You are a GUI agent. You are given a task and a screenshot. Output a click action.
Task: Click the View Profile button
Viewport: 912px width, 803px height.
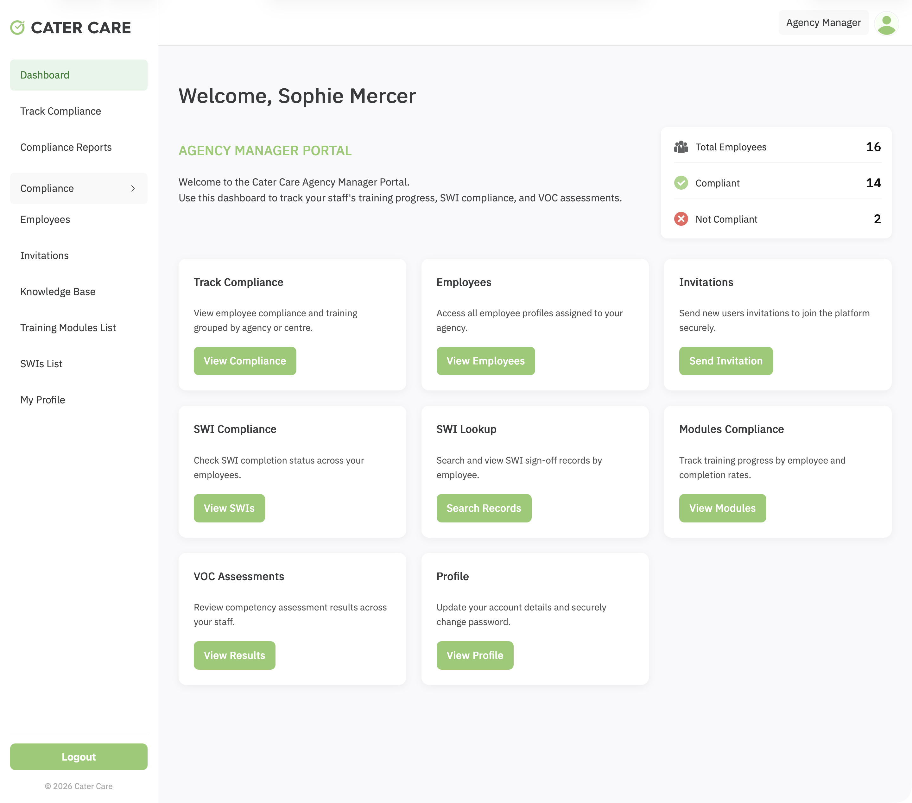(x=475, y=655)
